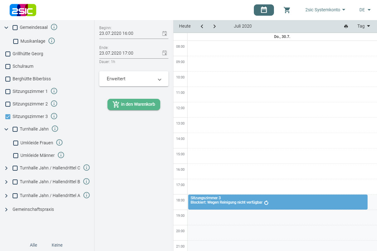Click the 'in den Warenkorb' button
The image size is (377, 251).
[134, 104]
